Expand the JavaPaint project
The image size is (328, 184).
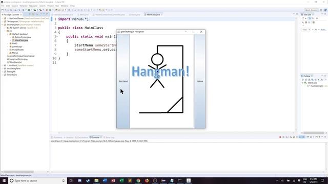pyautogui.click(x=2, y=65)
